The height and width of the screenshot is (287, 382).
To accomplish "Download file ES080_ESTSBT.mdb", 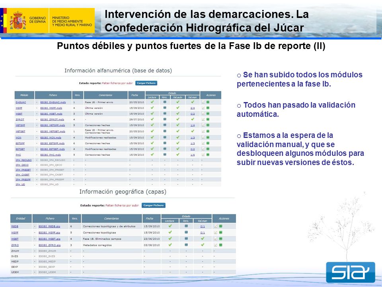I will pos(53,149).
